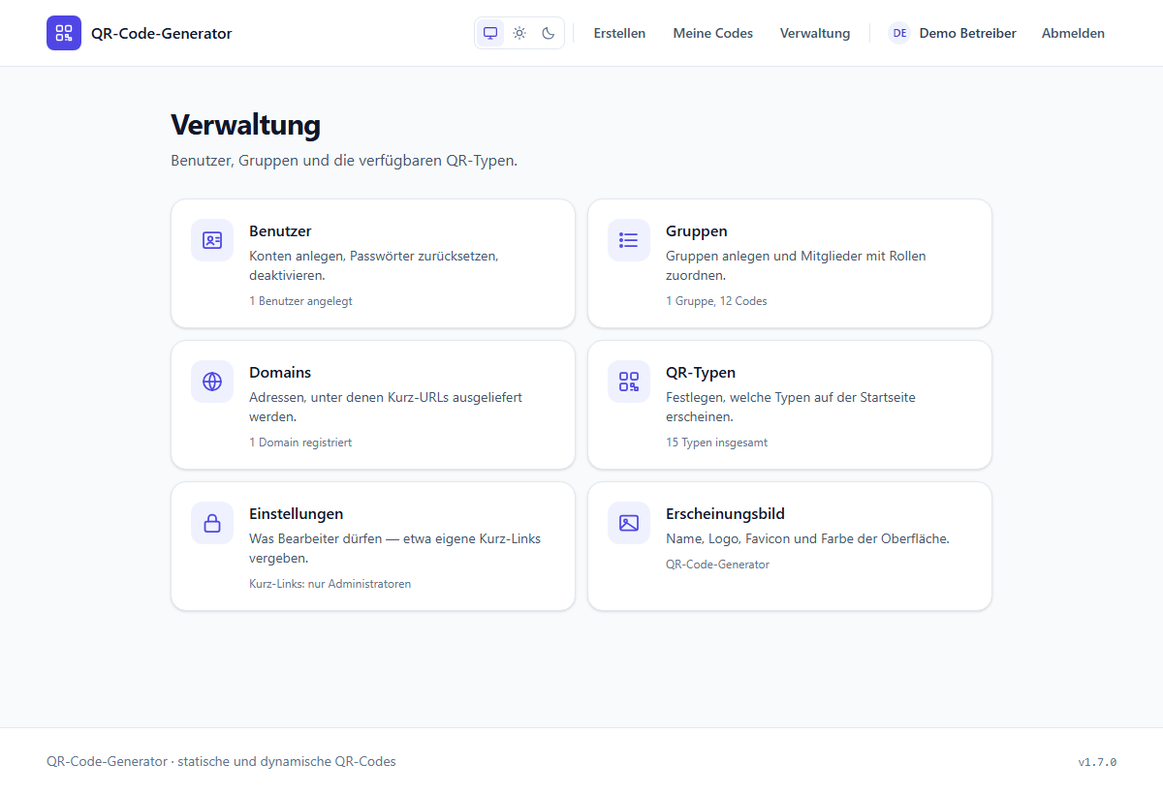Click the Erscheinungsbild image icon
This screenshot has height=794, width=1163.
pos(629,523)
